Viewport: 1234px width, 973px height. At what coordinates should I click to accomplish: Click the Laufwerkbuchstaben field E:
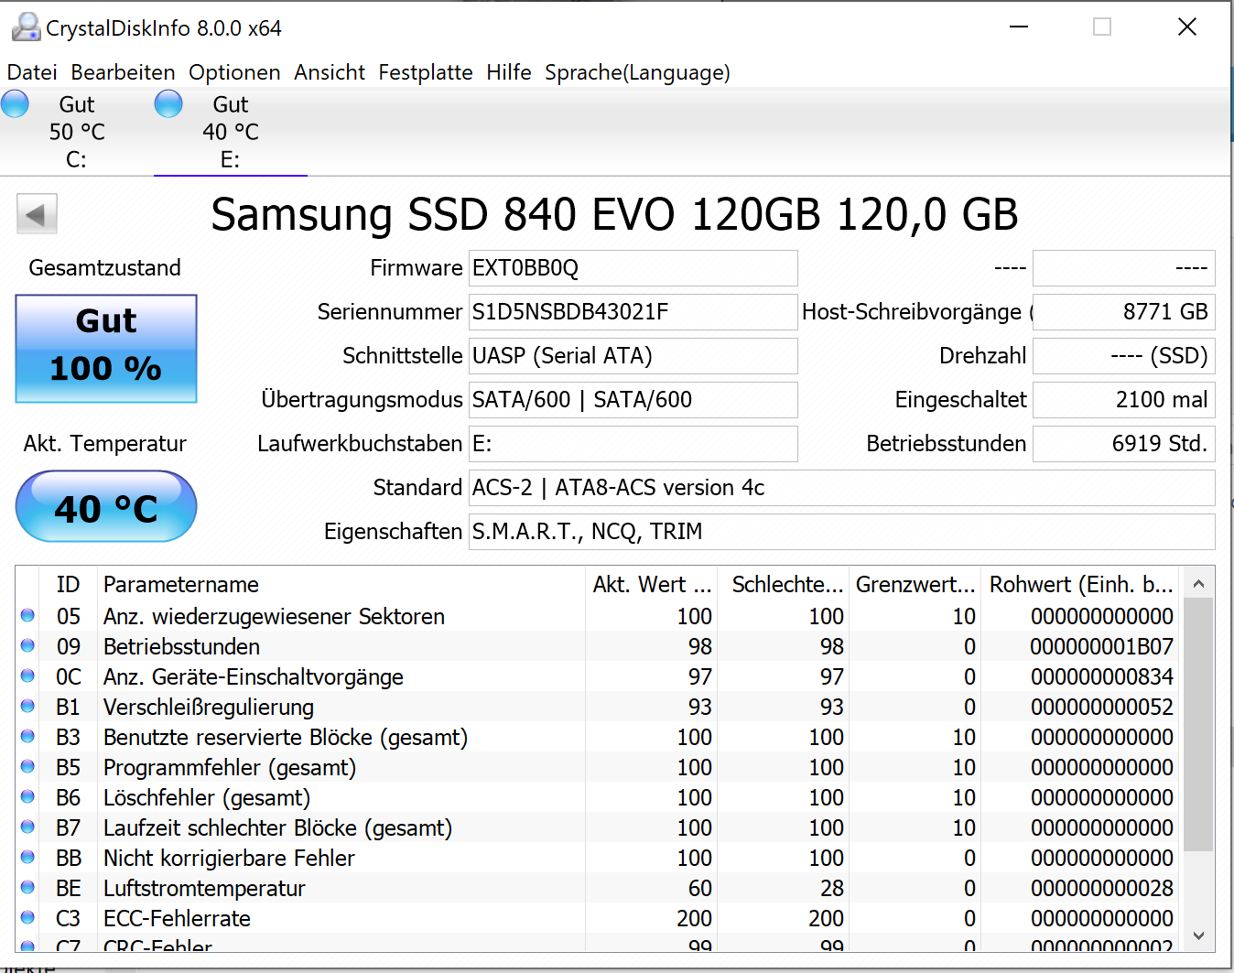coord(633,444)
